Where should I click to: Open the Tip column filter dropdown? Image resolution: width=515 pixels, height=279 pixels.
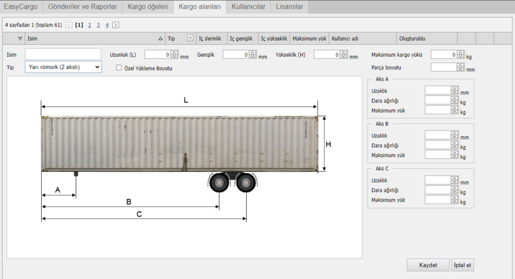[x=190, y=38]
